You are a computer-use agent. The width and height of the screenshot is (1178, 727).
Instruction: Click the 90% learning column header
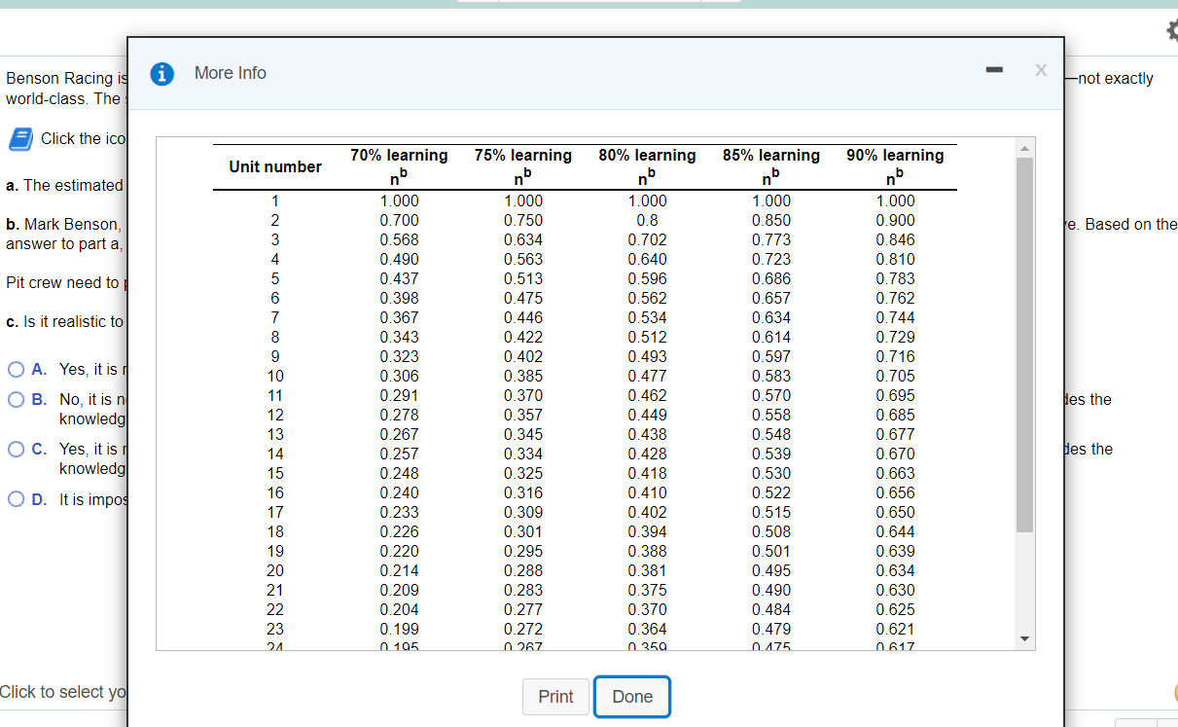tap(895, 156)
